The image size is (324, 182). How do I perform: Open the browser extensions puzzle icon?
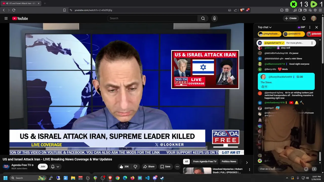282,10
